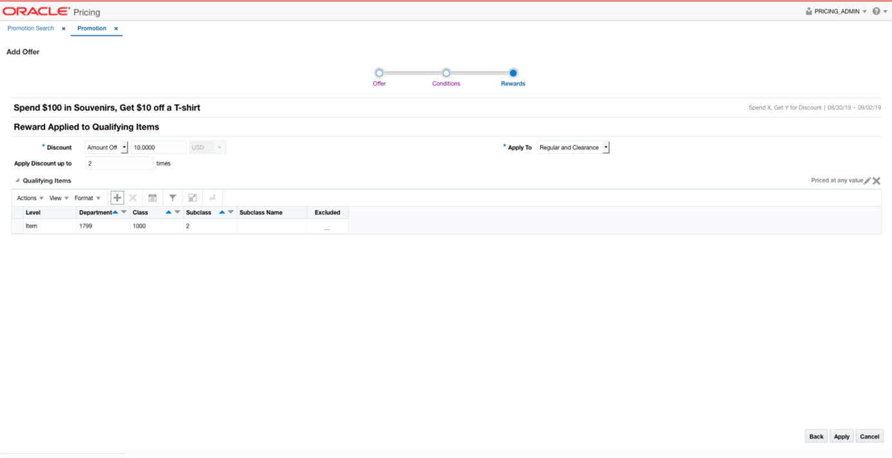
Task: Click the Delete (X) icon in table toolbar
Action: [x=133, y=198]
